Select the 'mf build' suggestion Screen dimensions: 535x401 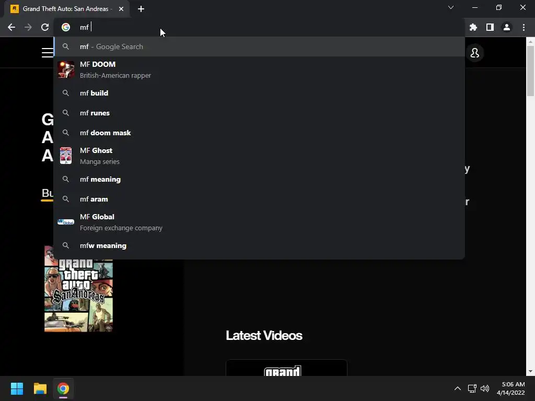pyautogui.click(x=259, y=93)
